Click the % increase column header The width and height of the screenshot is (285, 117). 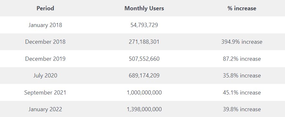click(242, 8)
